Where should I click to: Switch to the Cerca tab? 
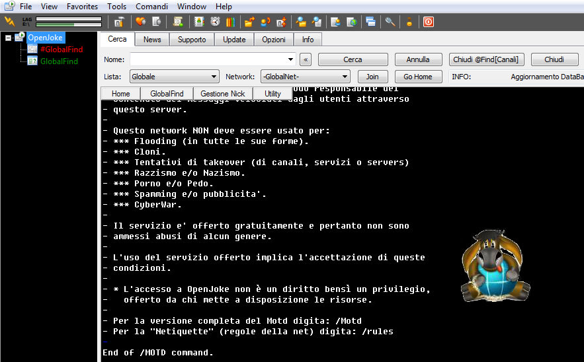pos(117,39)
